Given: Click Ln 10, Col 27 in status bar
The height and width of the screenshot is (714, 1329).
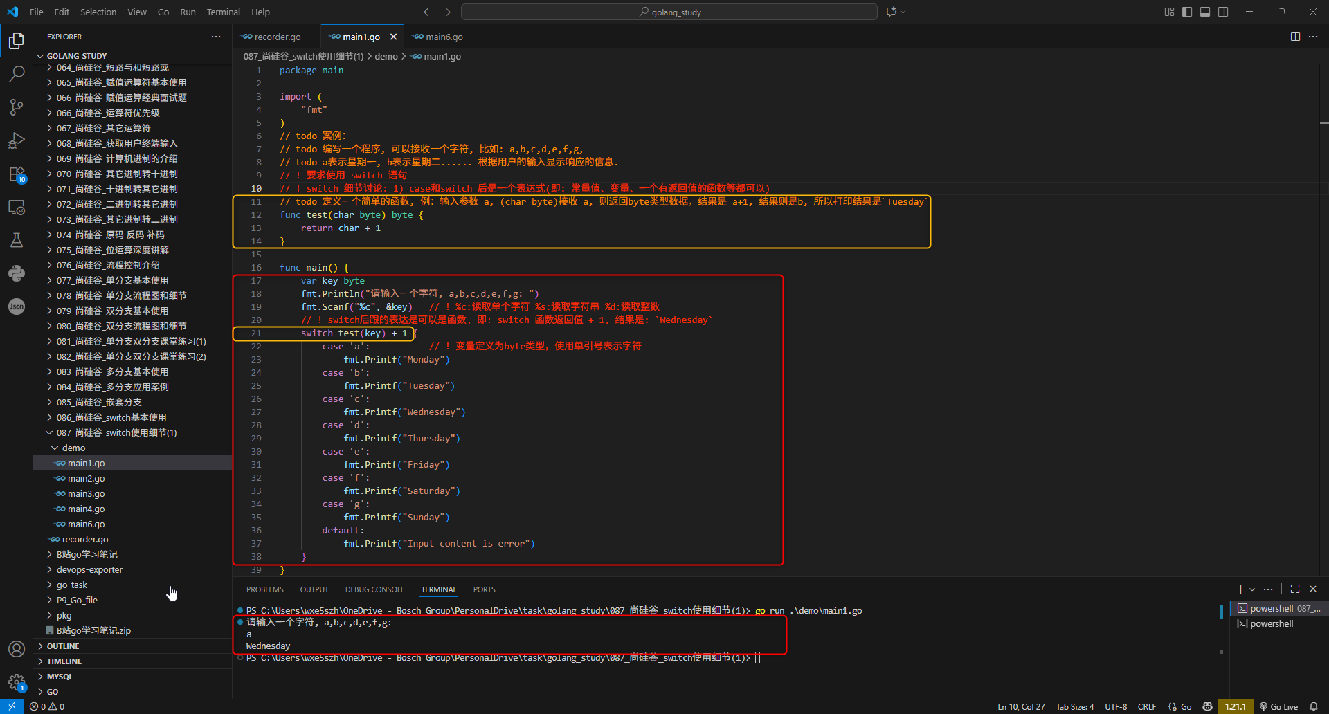Looking at the screenshot, I should pos(1021,707).
